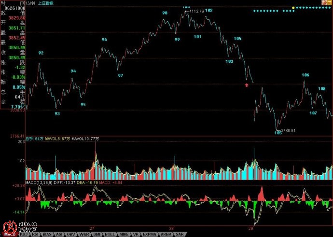This screenshot has height=237, width=333.
Task: Click the red up-arrow marker on the chart
Action: tap(248, 85)
